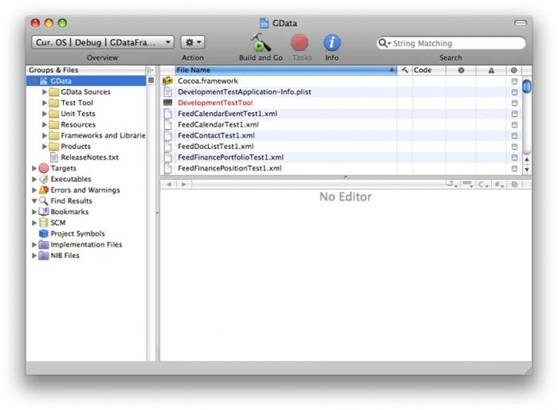The image size is (558, 410).
Task: Click the String Matching search field
Action: coord(451,43)
